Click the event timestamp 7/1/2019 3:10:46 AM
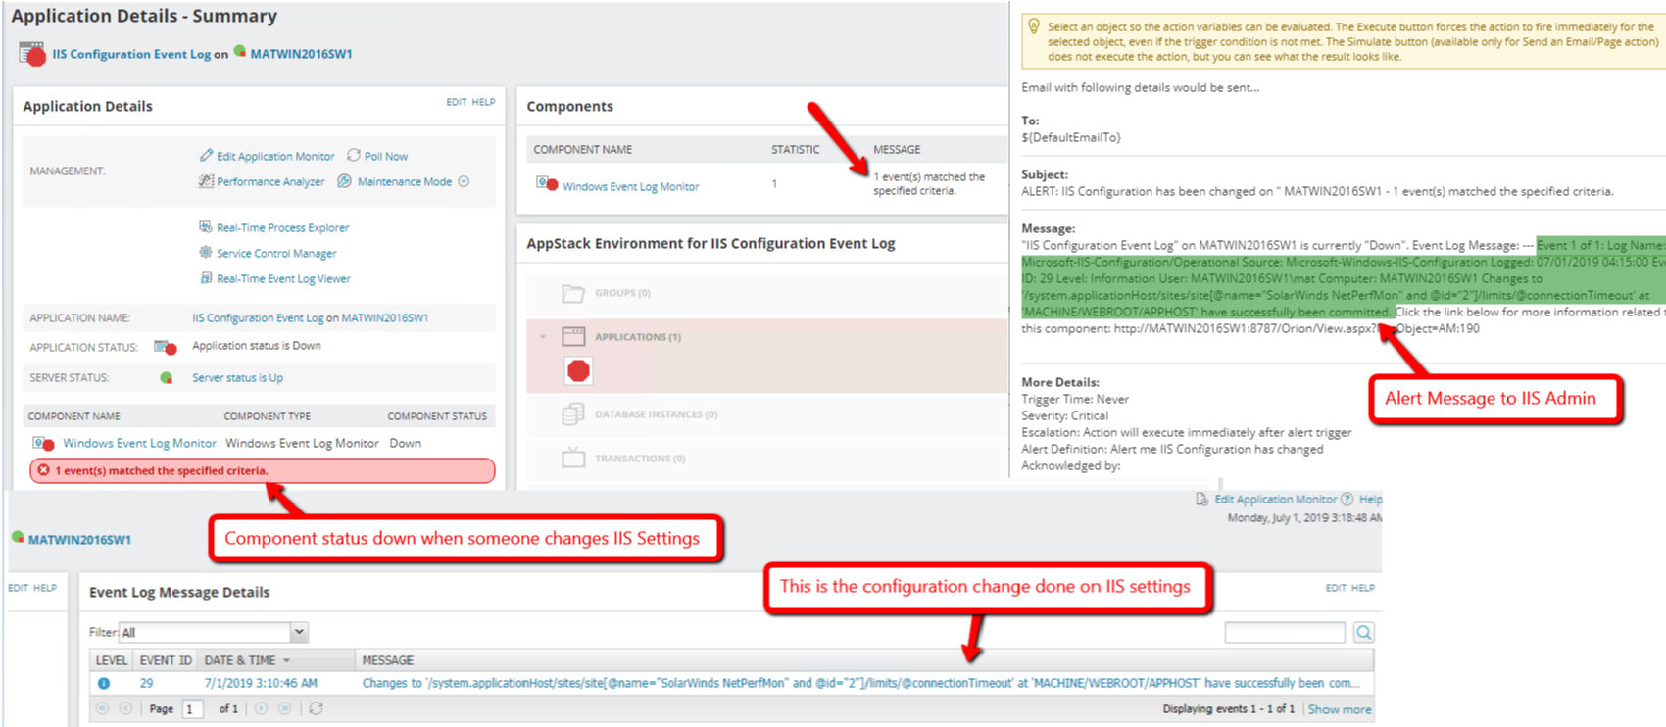 tap(261, 683)
